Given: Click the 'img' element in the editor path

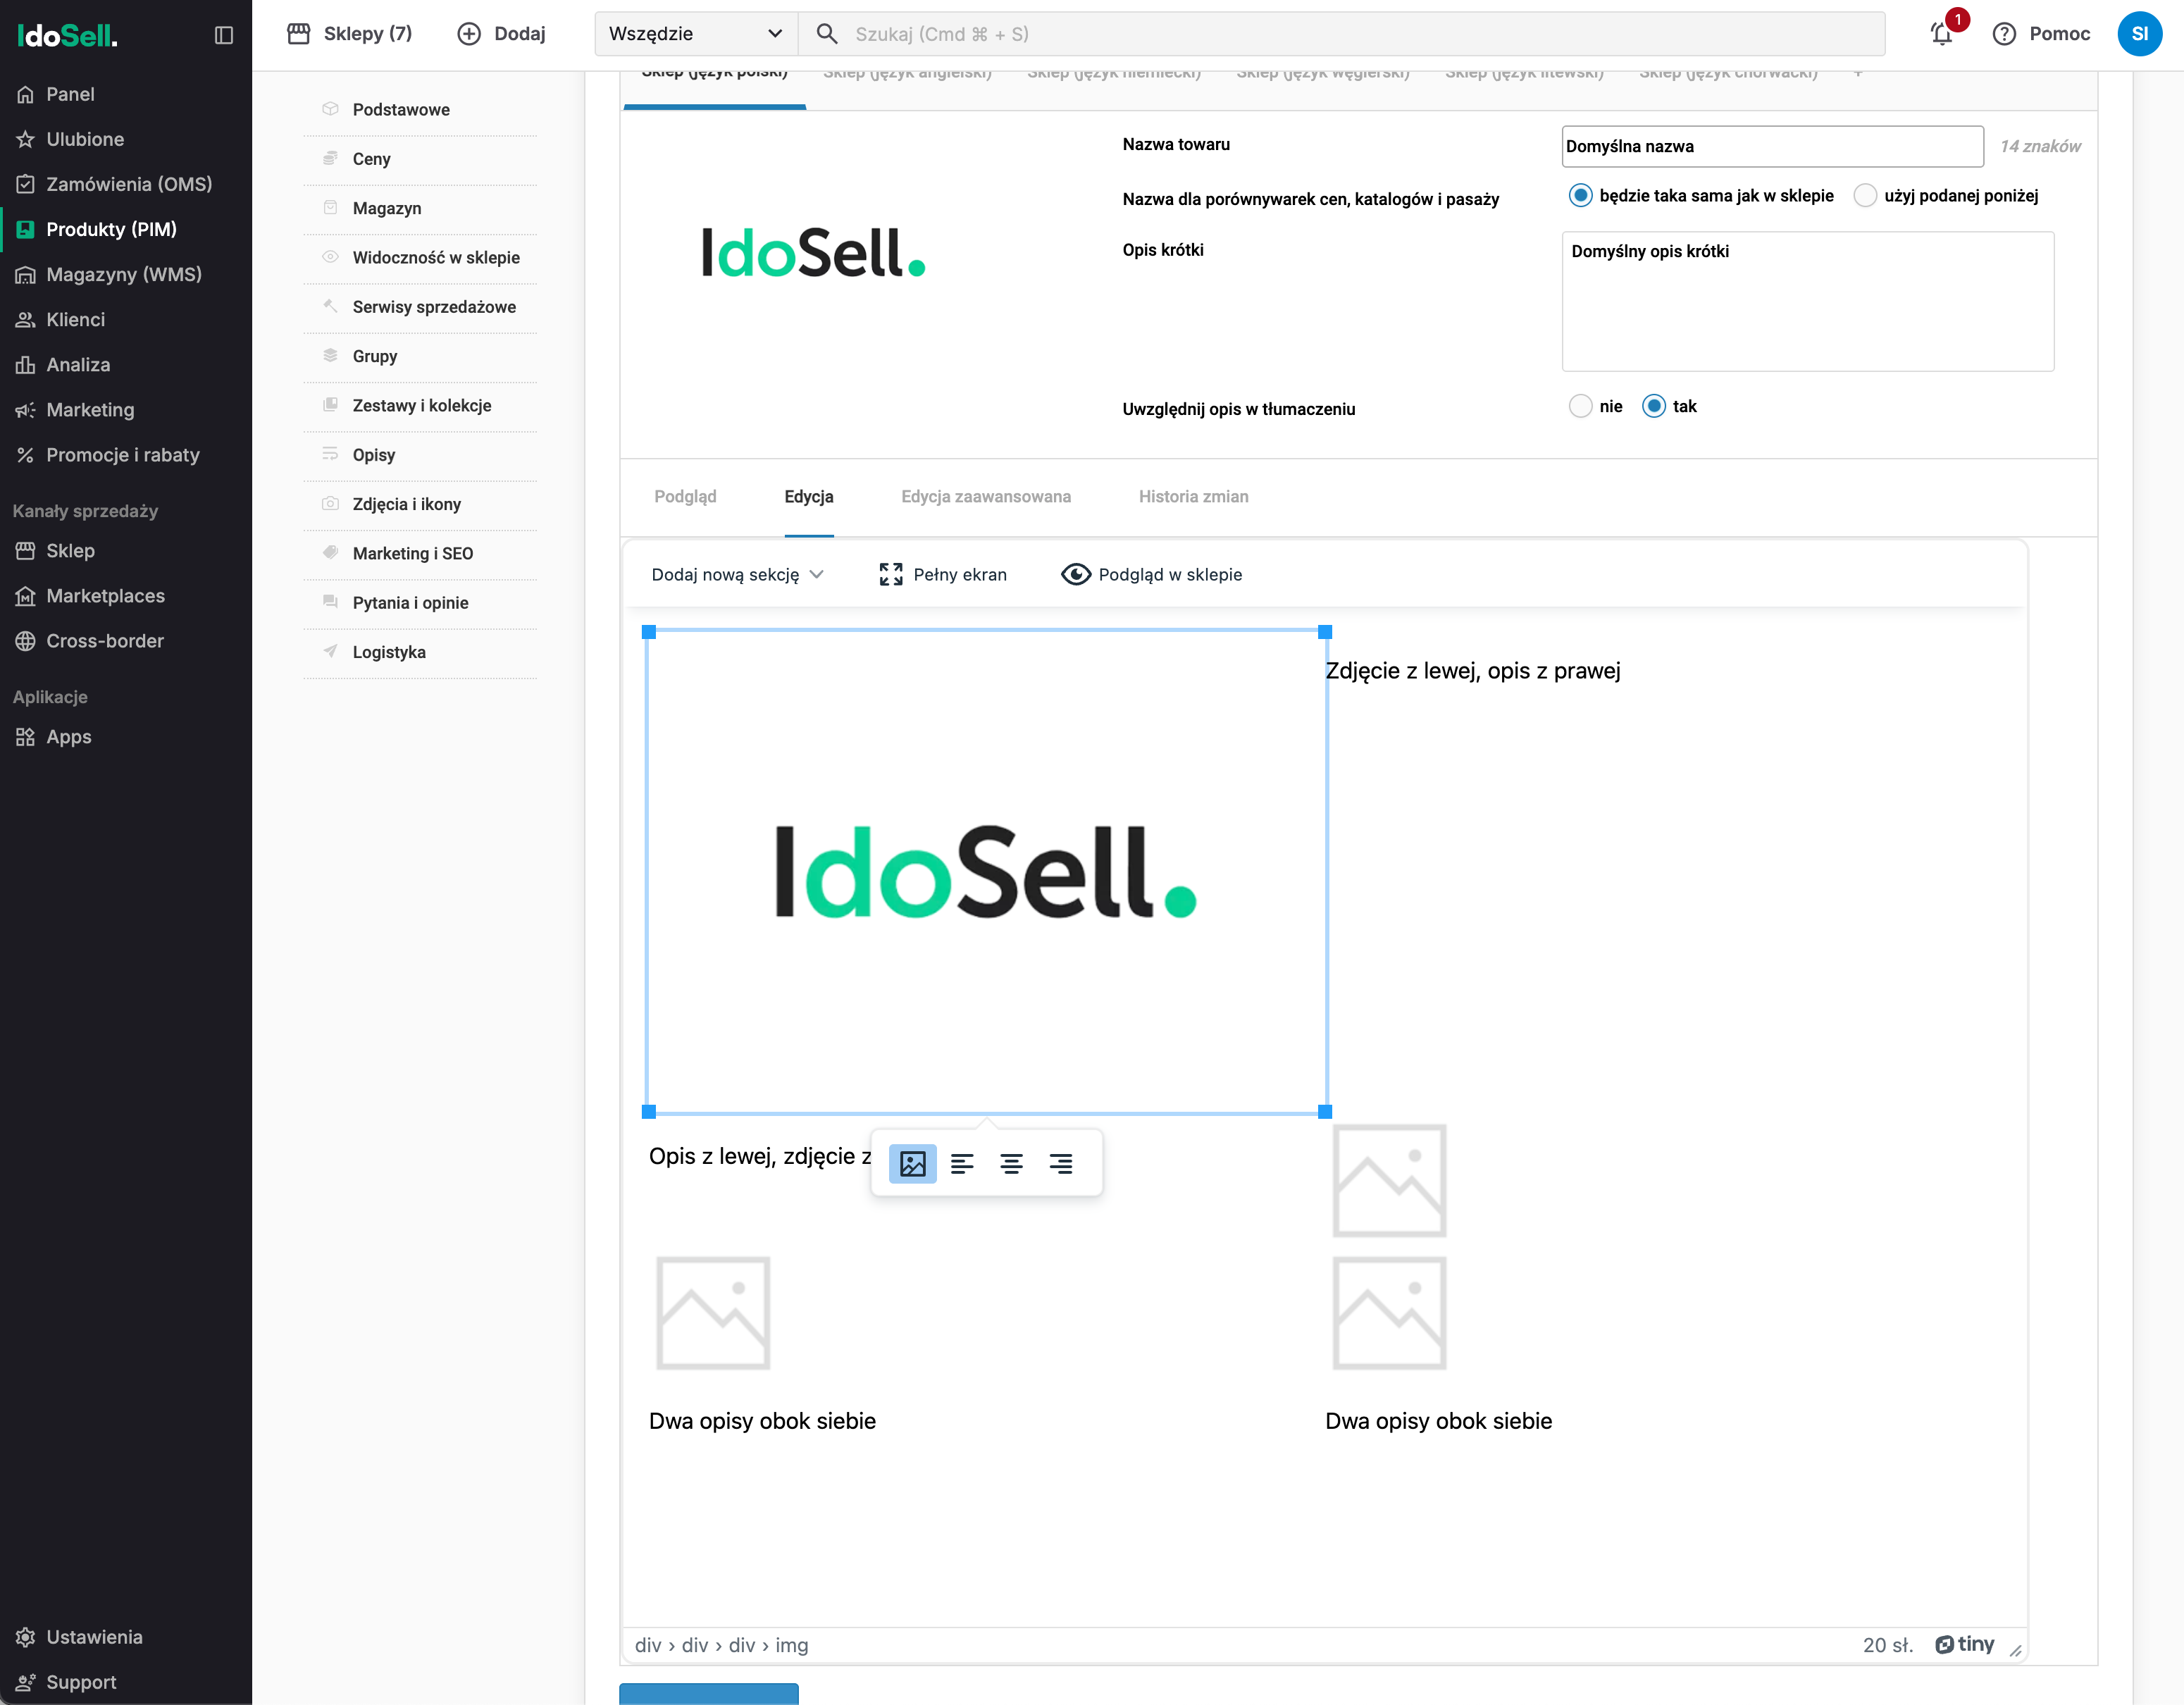Looking at the screenshot, I should coord(791,1645).
